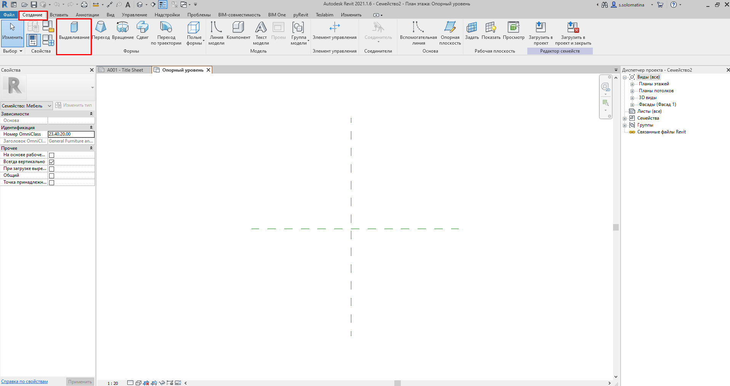This screenshot has height=386, width=730.
Task: Click the Задать work plane button
Action: pos(472,31)
